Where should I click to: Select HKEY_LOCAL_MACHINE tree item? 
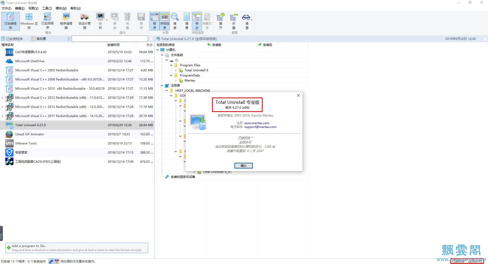click(193, 91)
